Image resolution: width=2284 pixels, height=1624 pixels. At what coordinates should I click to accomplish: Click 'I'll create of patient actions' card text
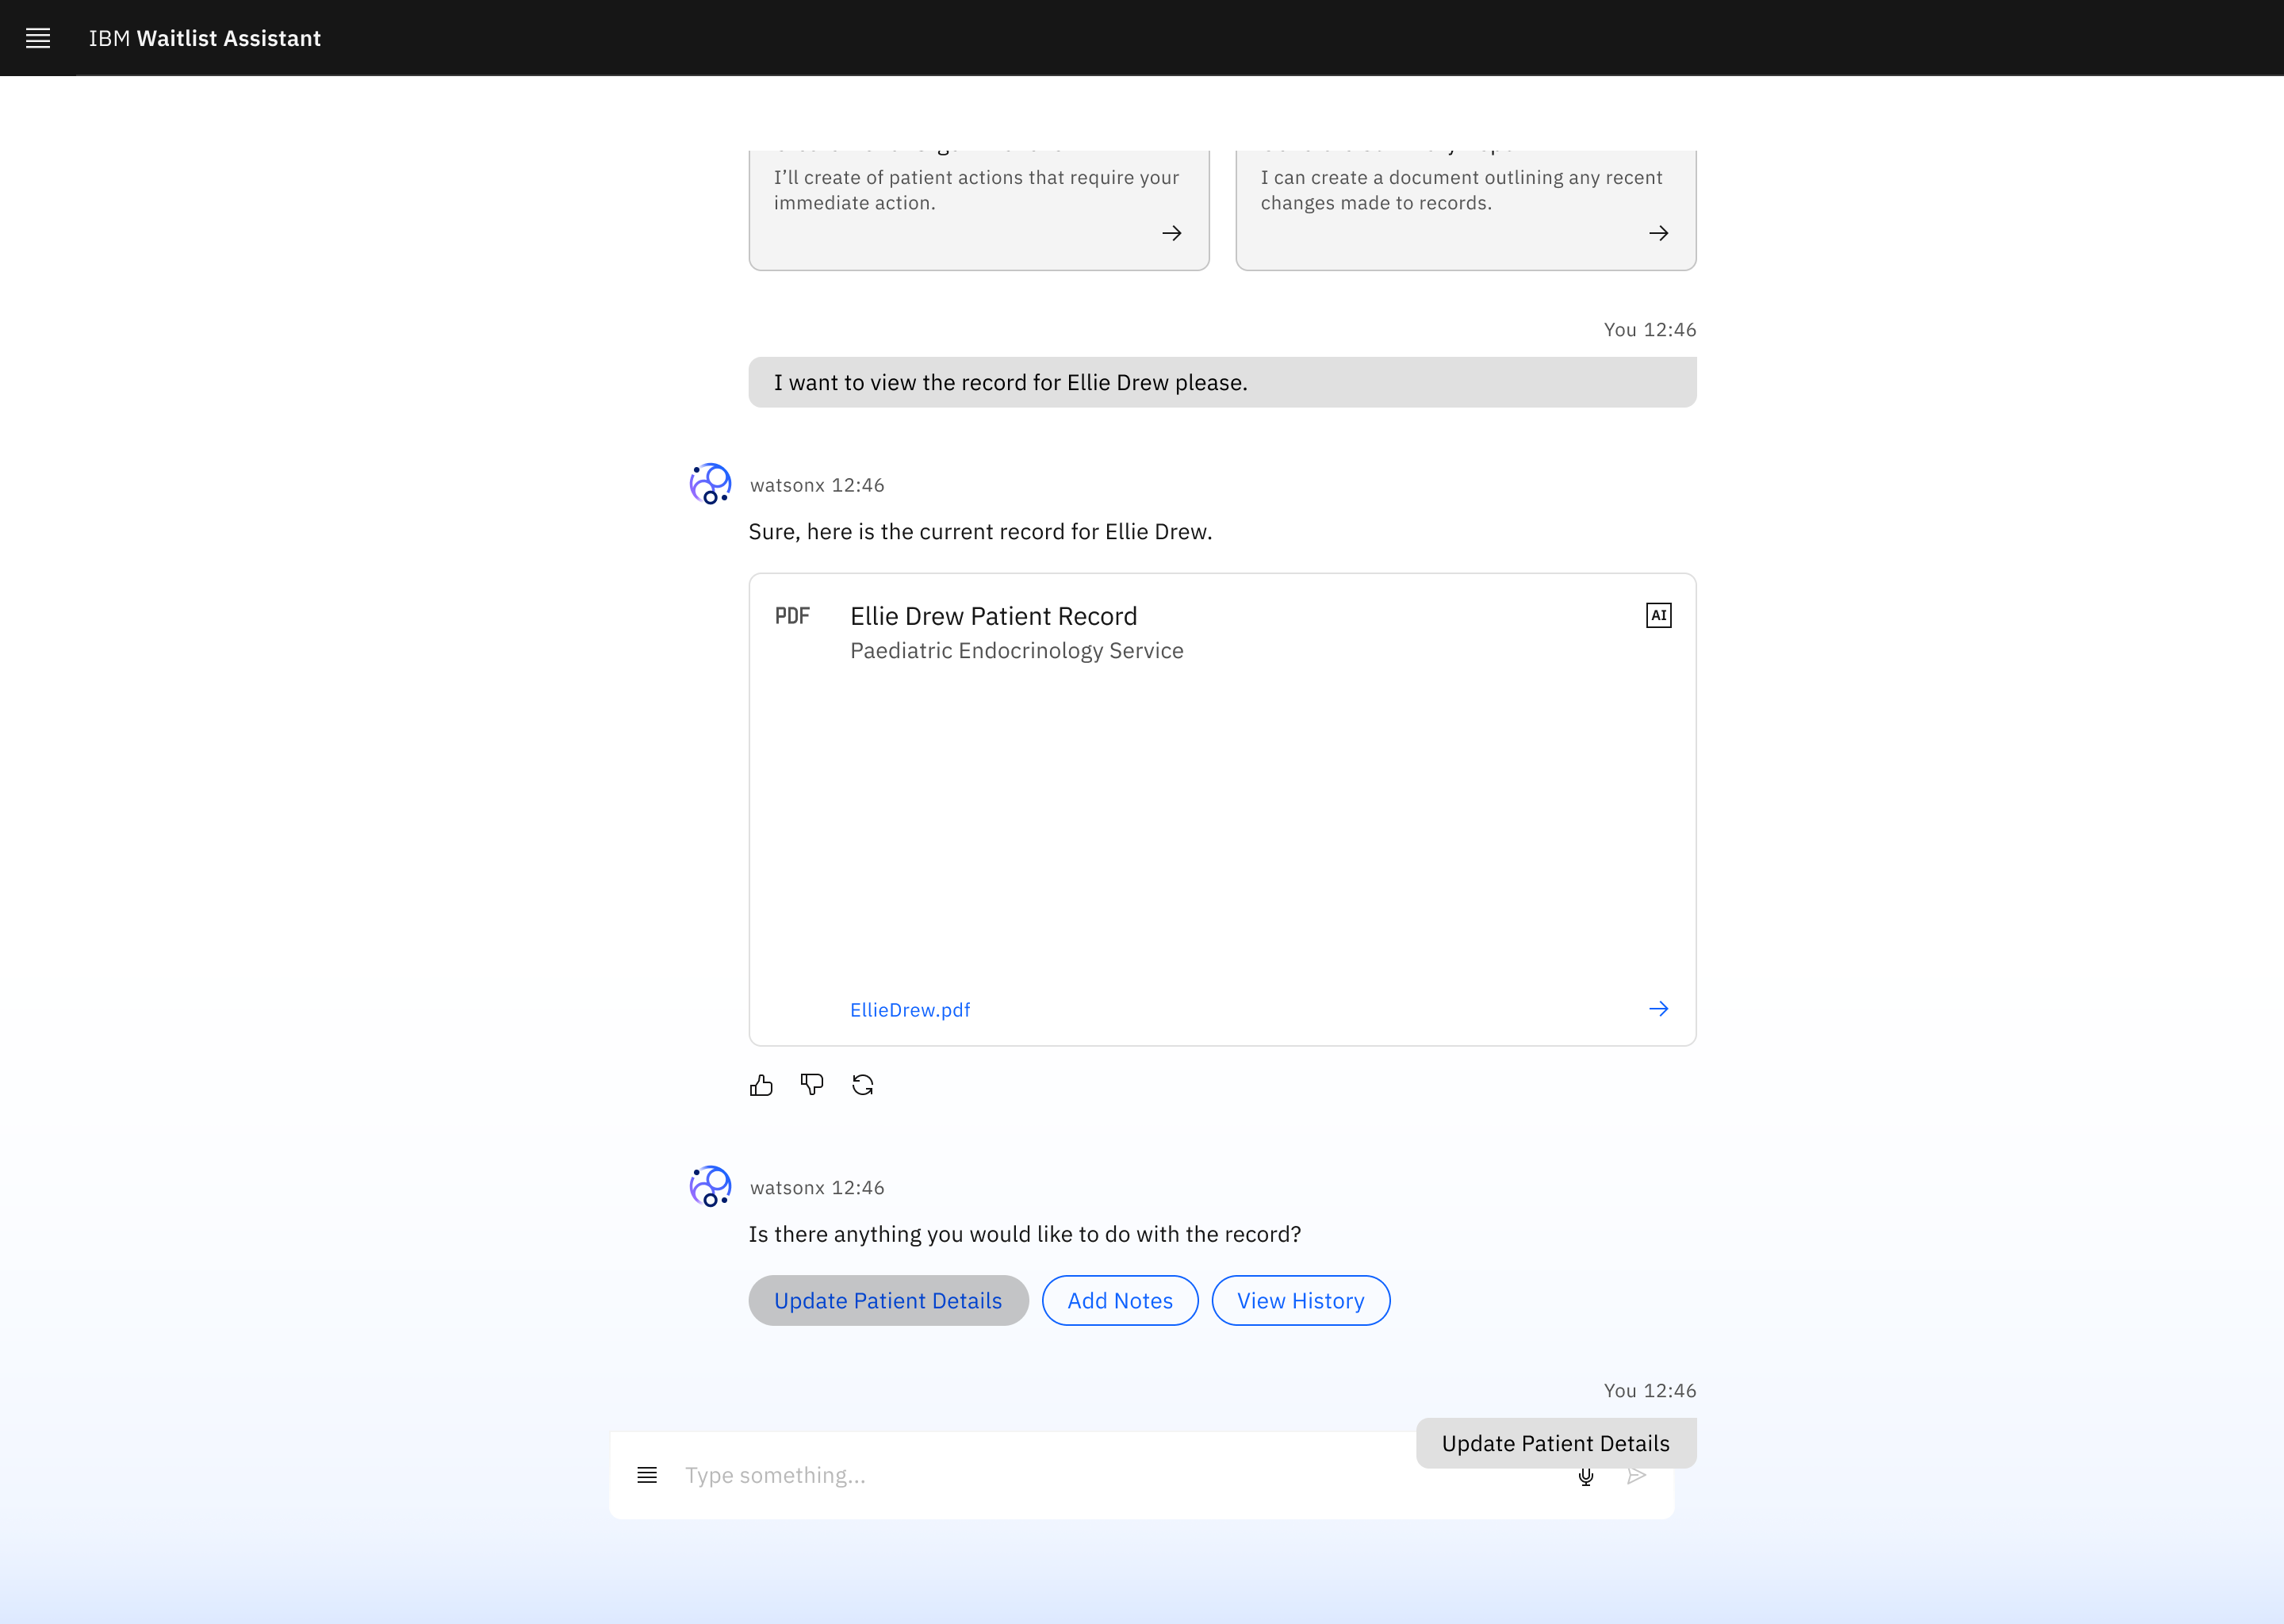pos(976,190)
